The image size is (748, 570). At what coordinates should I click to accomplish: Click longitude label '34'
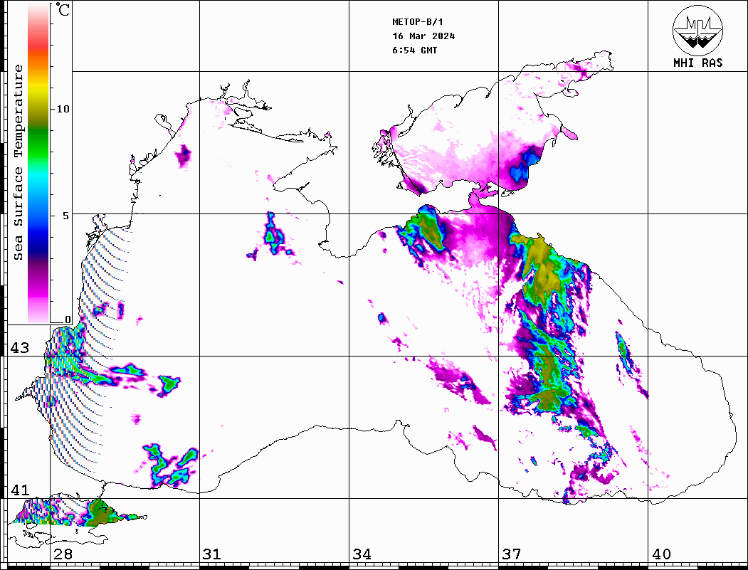click(x=362, y=554)
